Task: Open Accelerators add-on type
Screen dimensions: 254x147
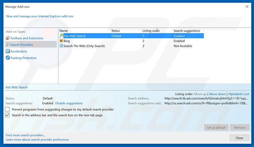Action: (x=19, y=51)
